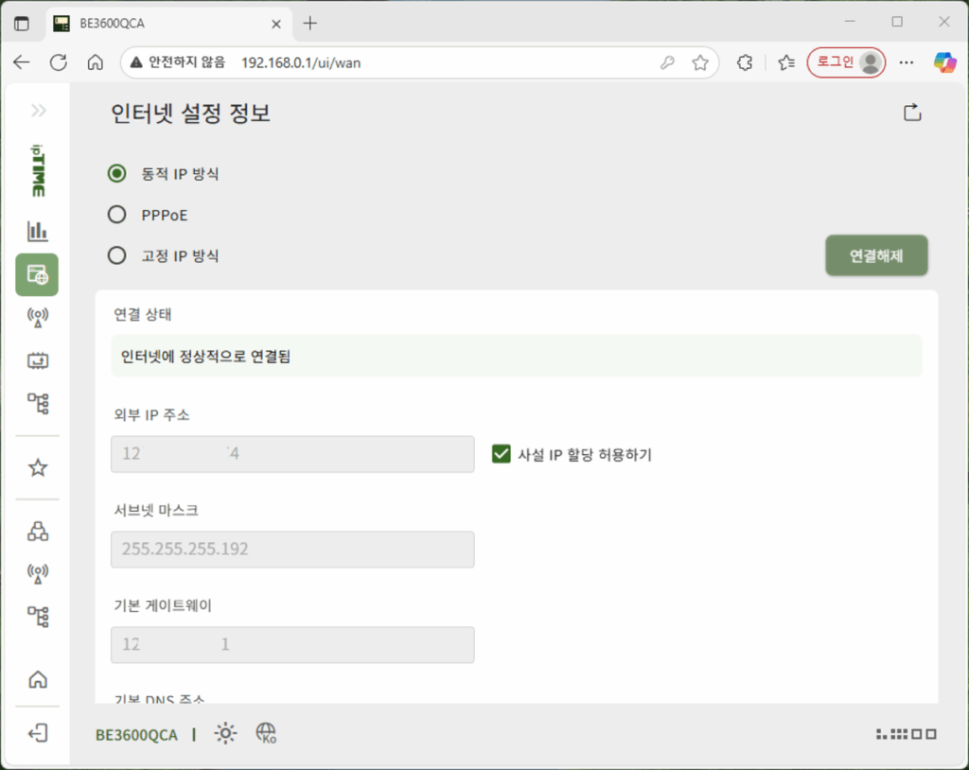Select the 동적 IP 방식 radio button
The width and height of the screenshot is (969, 770).
click(117, 173)
